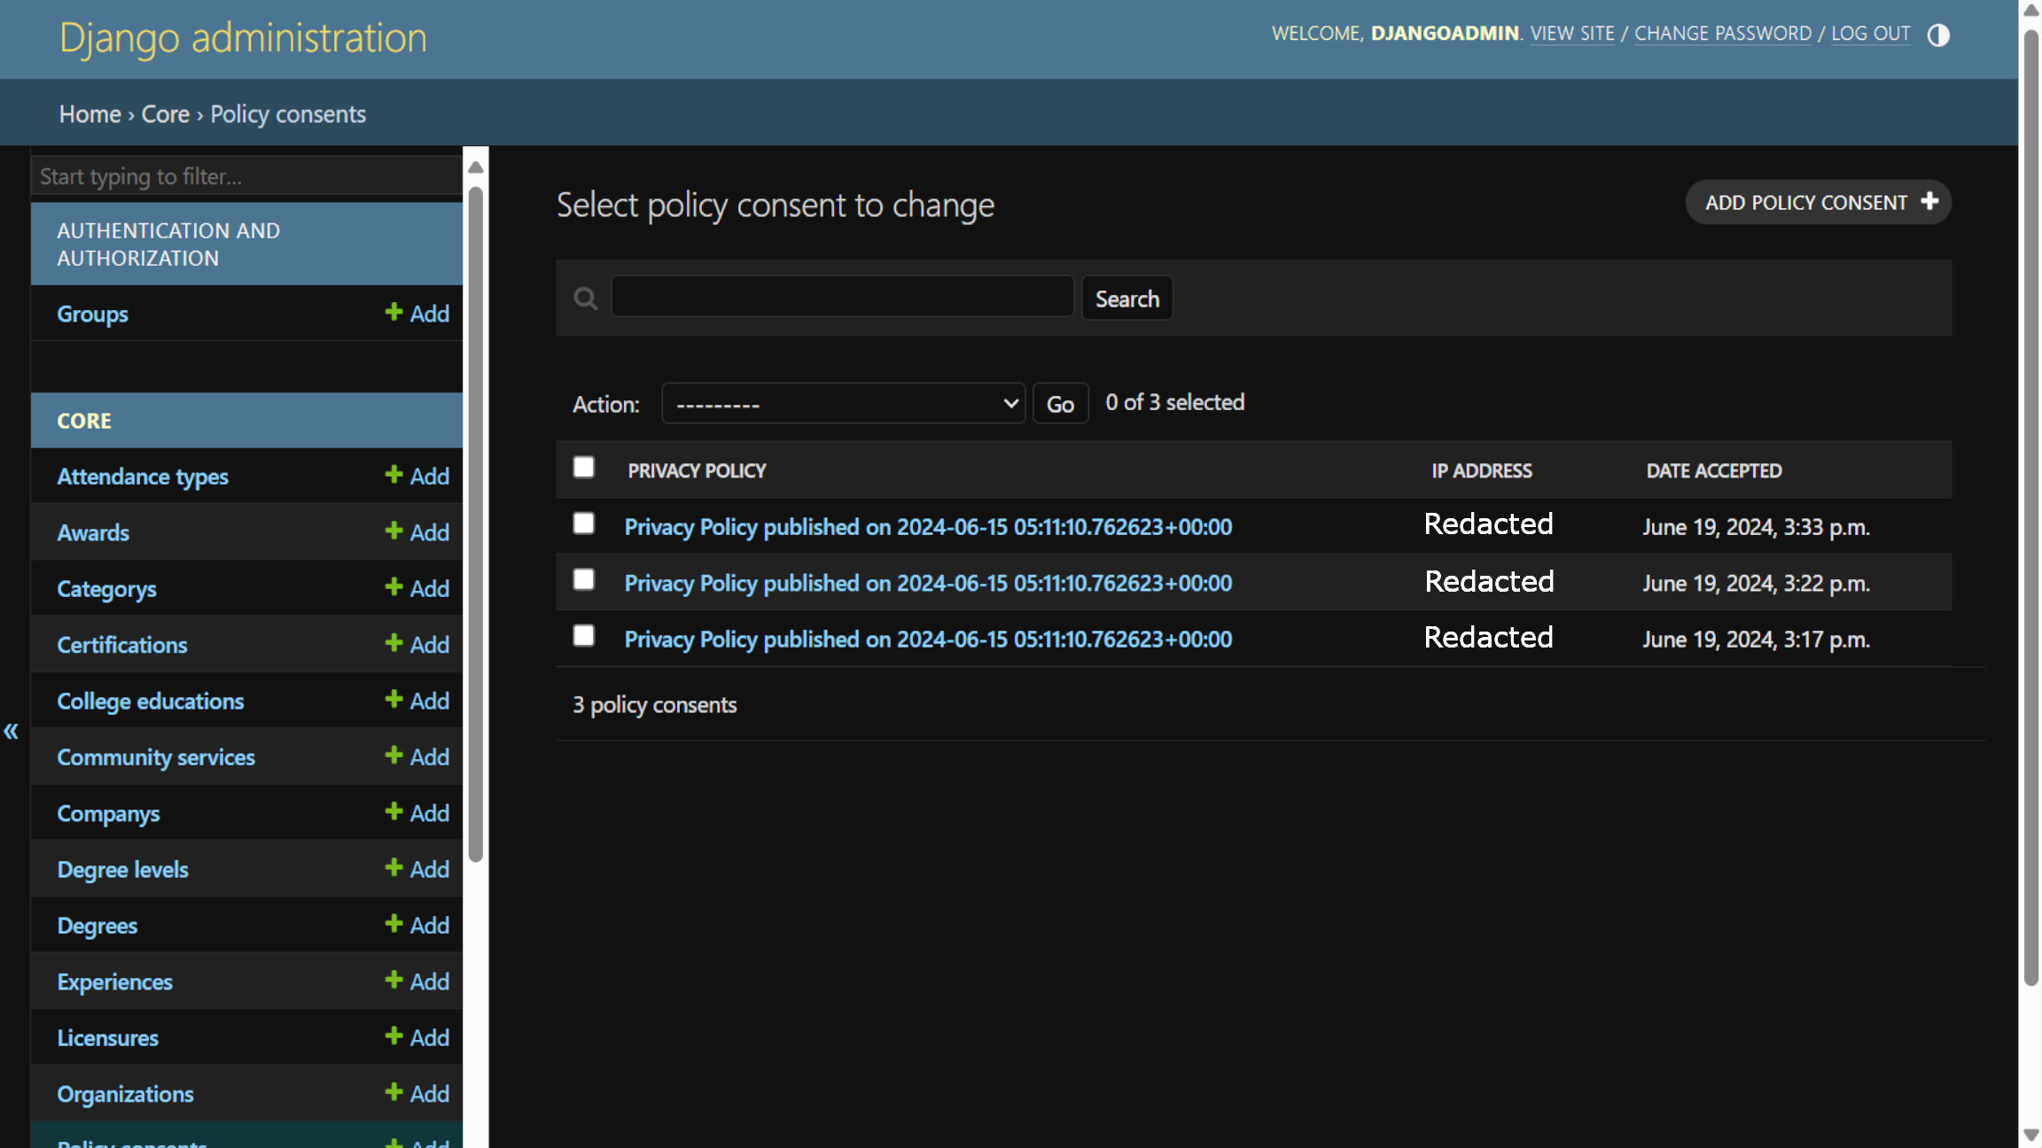Open Certifications in sidebar
The height and width of the screenshot is (1148, 2042).
click(122, 645)
